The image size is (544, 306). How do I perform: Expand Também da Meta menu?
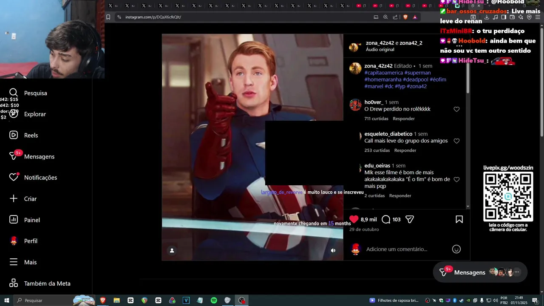click(40, 283)
